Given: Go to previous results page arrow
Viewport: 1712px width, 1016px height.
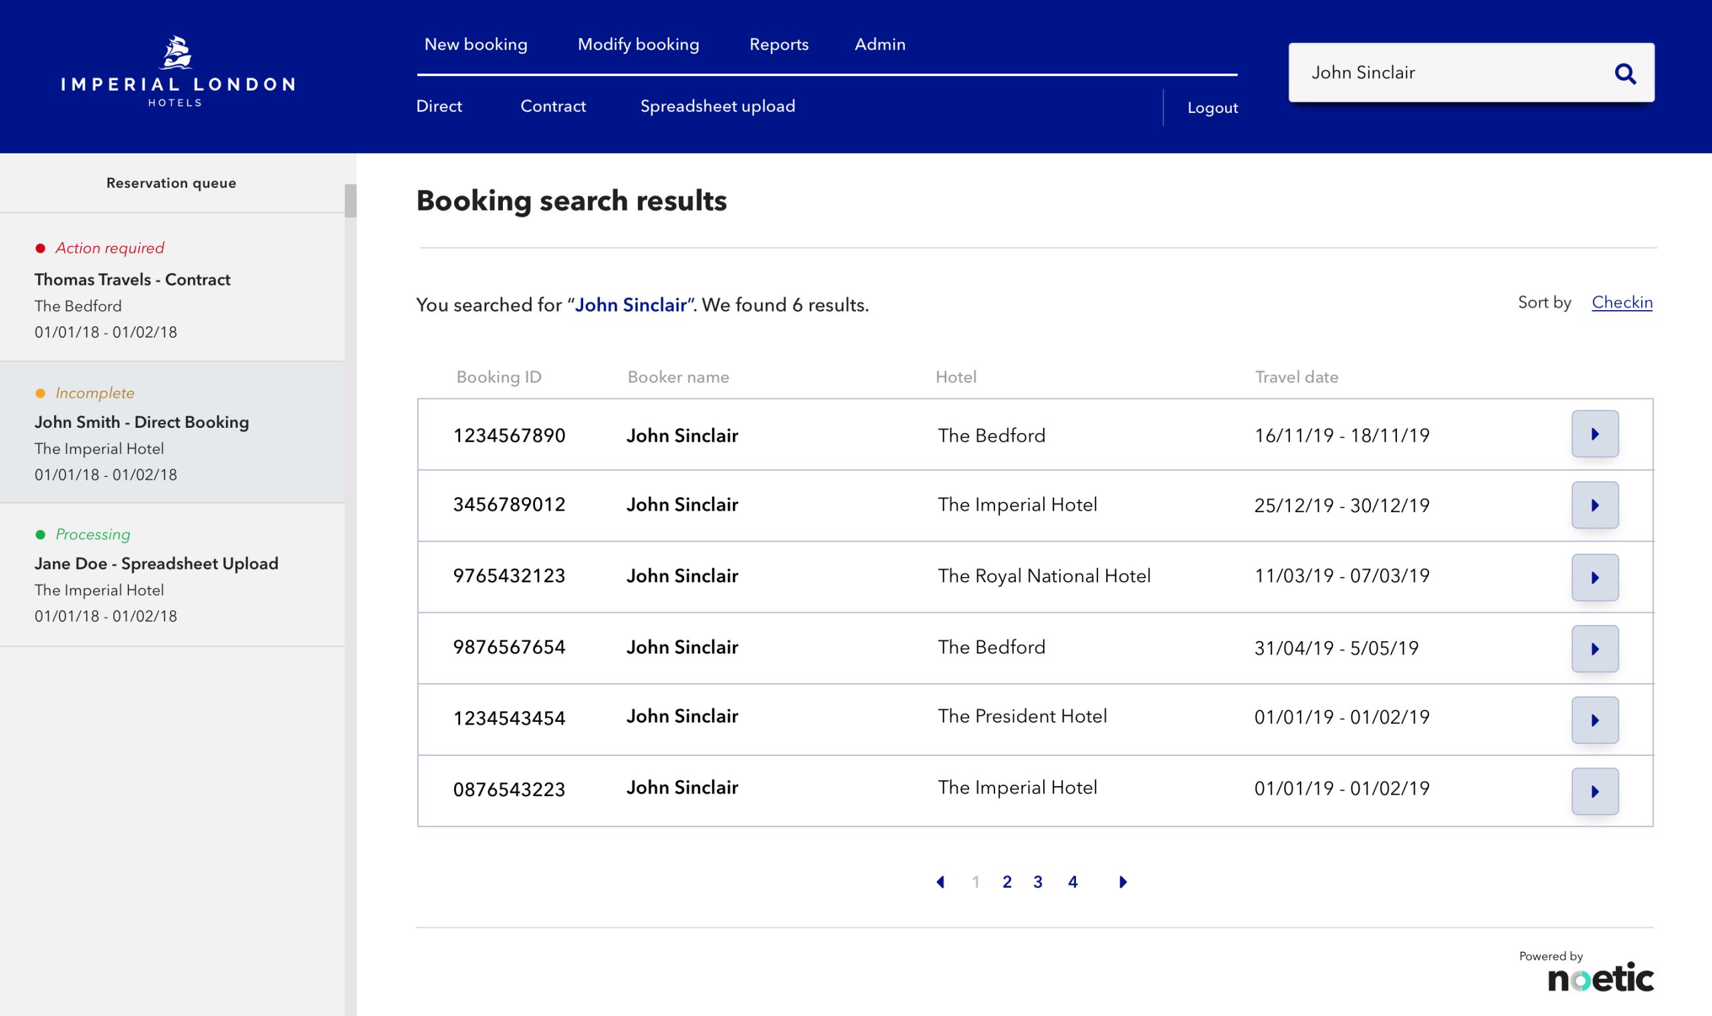Looking at the screenshot, I should pyautogui.click(x=940, y=882).
